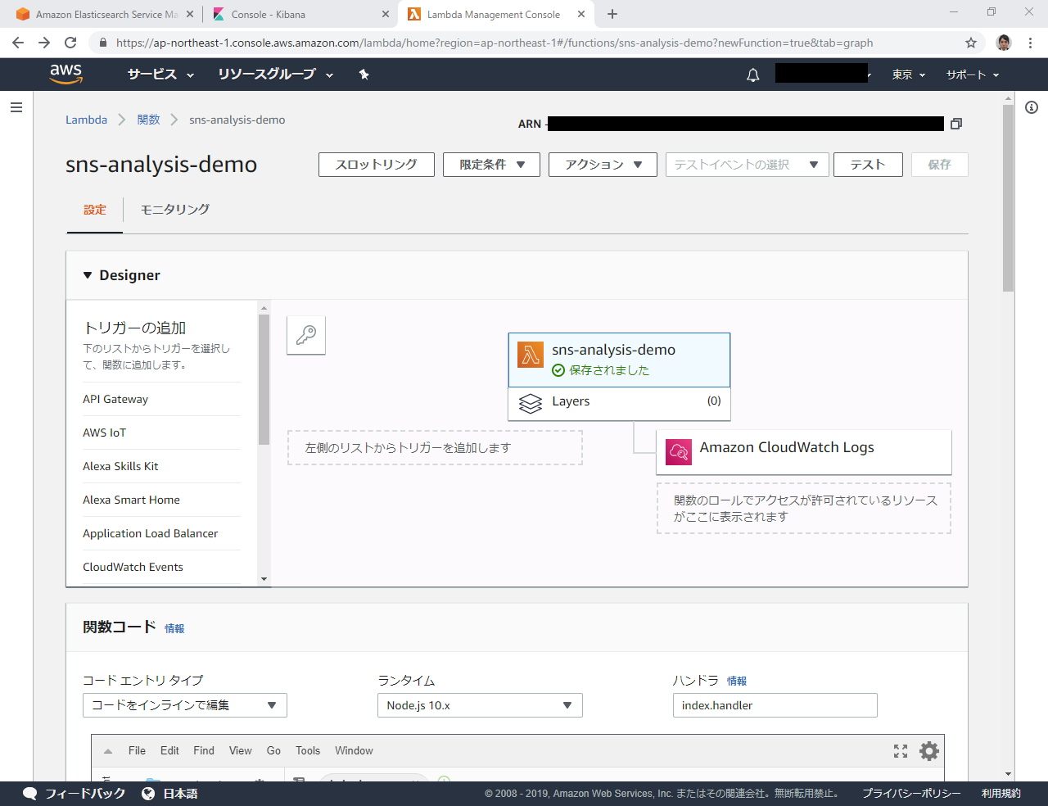The width and height of the screenshot is (1048, 806).
Task: Collapse the Designer section
Action: [x=88, y=276]
